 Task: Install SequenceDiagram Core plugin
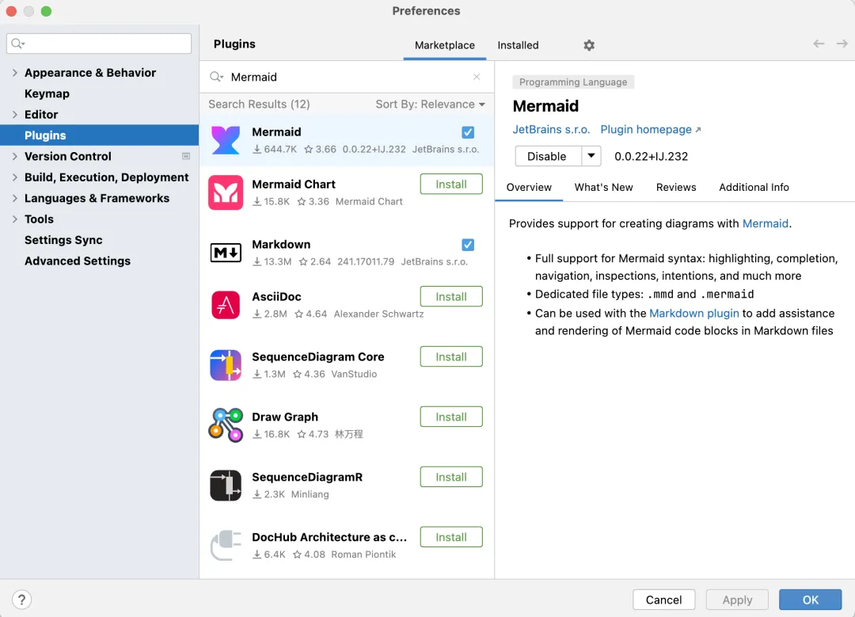[x=451, y=356]
